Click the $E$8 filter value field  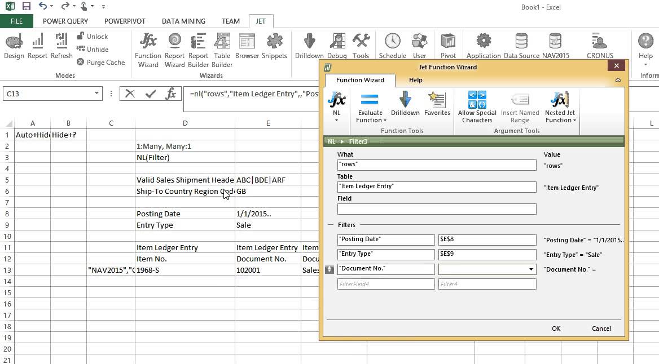tap(487, 239)
